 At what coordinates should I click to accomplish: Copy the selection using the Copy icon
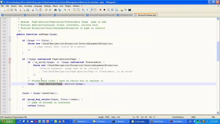[x=37, y=10]
